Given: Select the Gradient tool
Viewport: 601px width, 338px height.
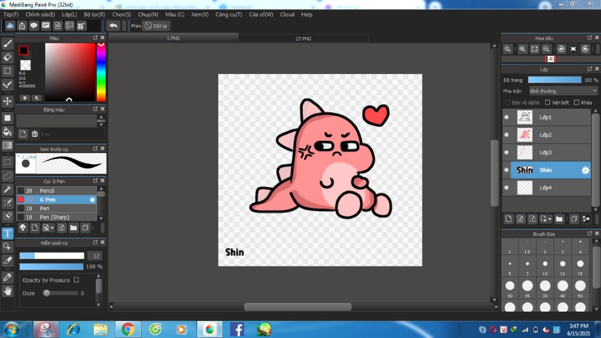Looking at the screenshot, I should click(x=7, y=146).
